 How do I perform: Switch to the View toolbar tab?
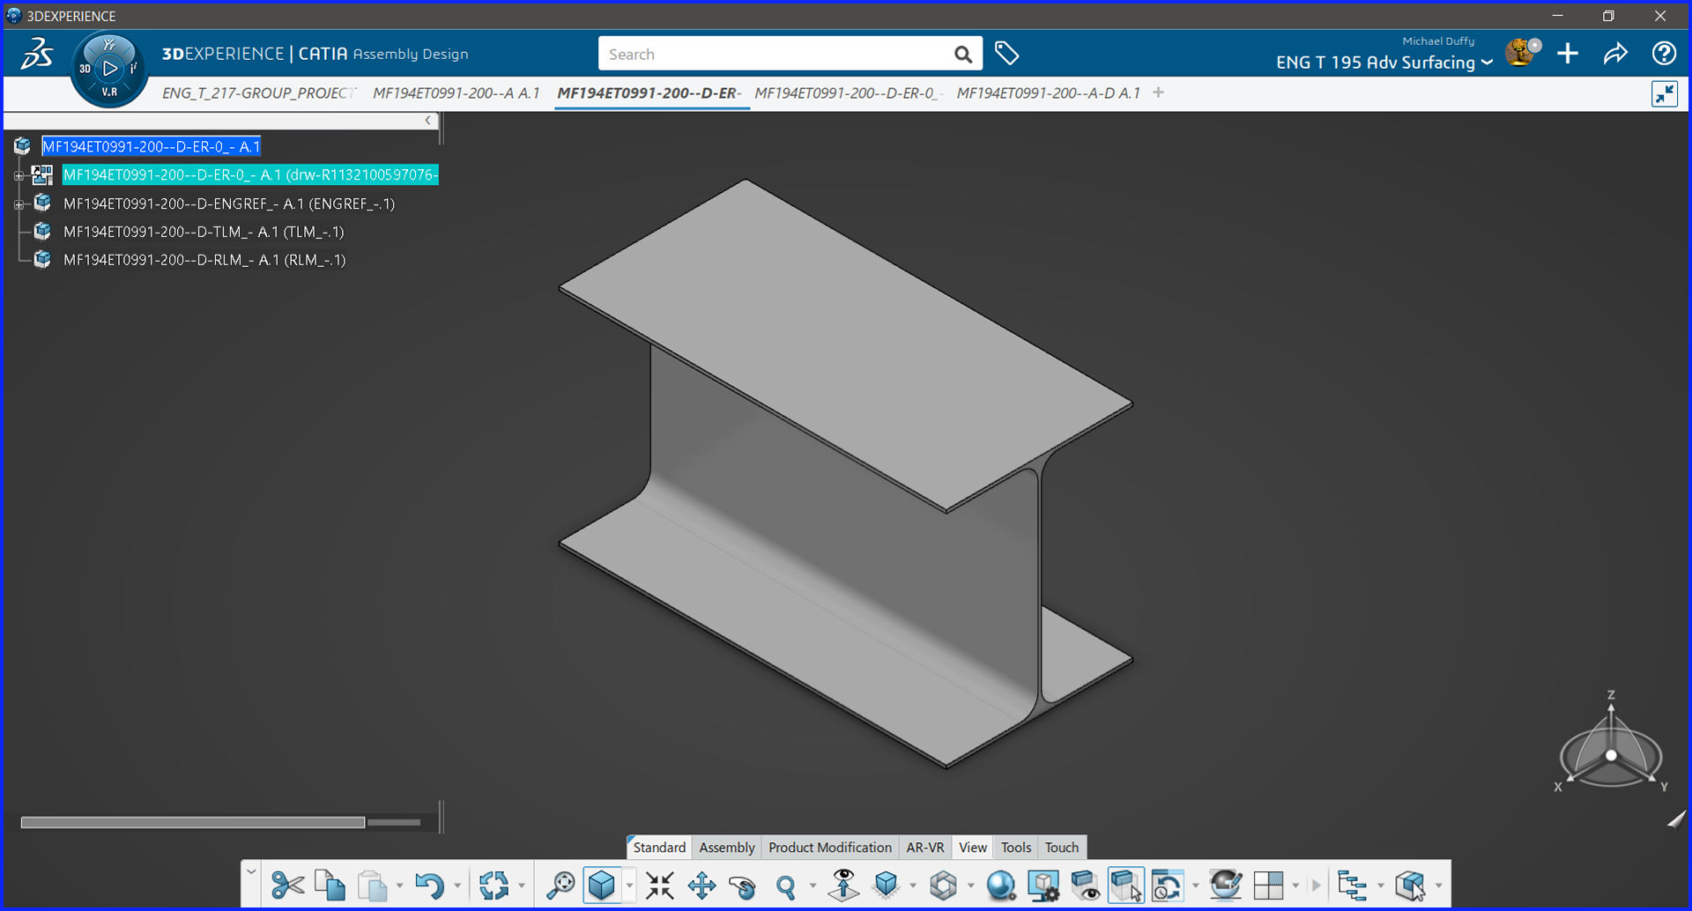coord(972,847)
